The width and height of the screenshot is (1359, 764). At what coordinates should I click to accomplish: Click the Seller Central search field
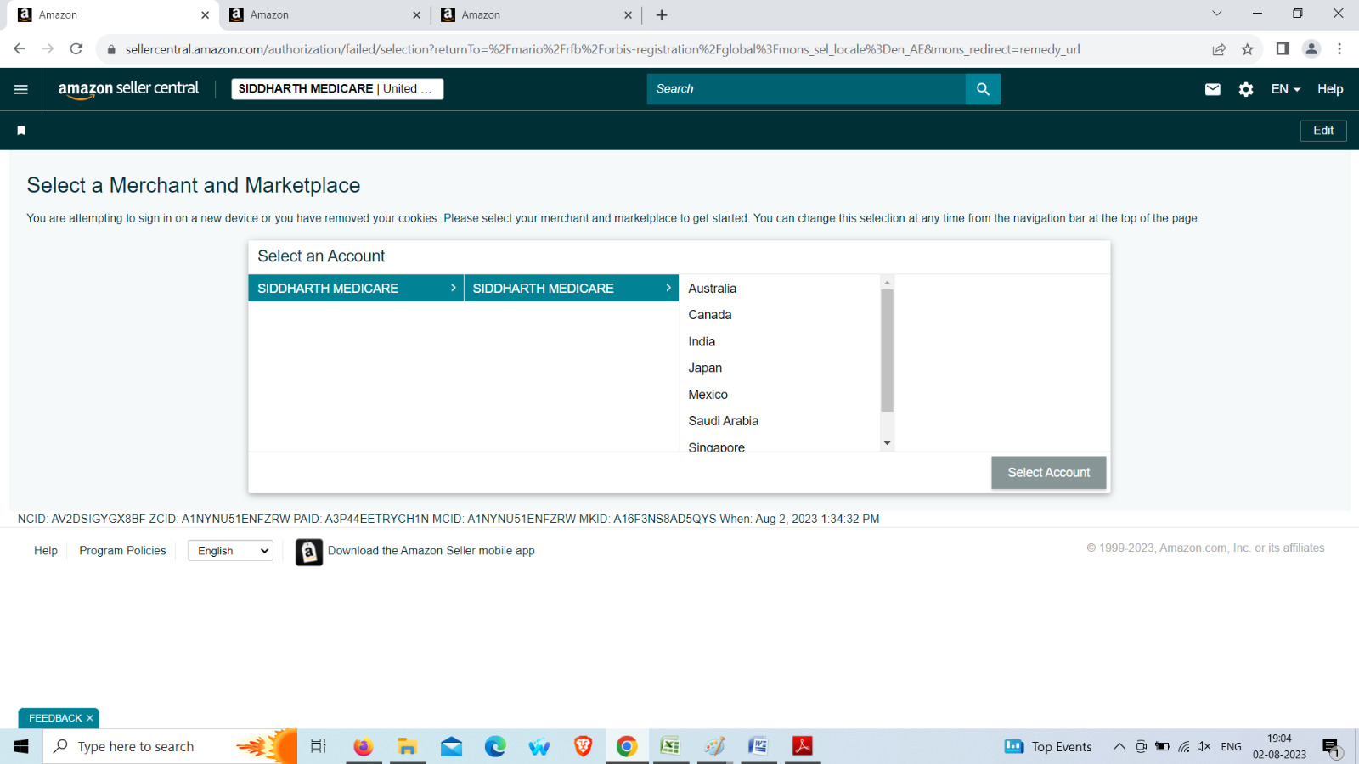pos(805,89)
